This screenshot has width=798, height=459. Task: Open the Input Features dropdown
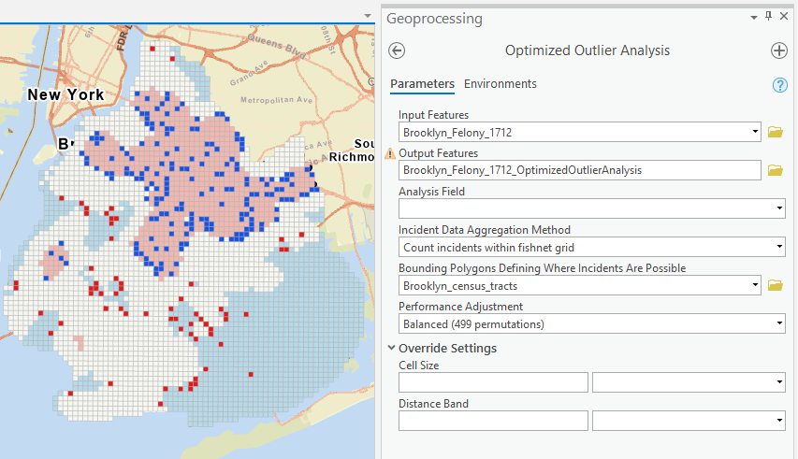click(x=754, y=133)
